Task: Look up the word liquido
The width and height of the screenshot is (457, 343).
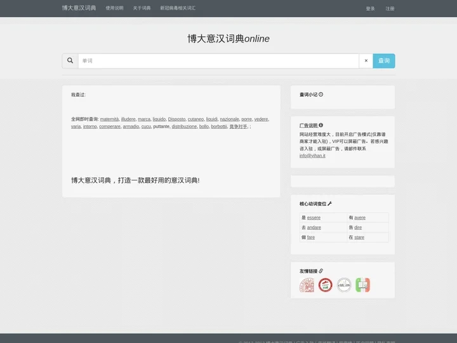Action: (159, 119)
